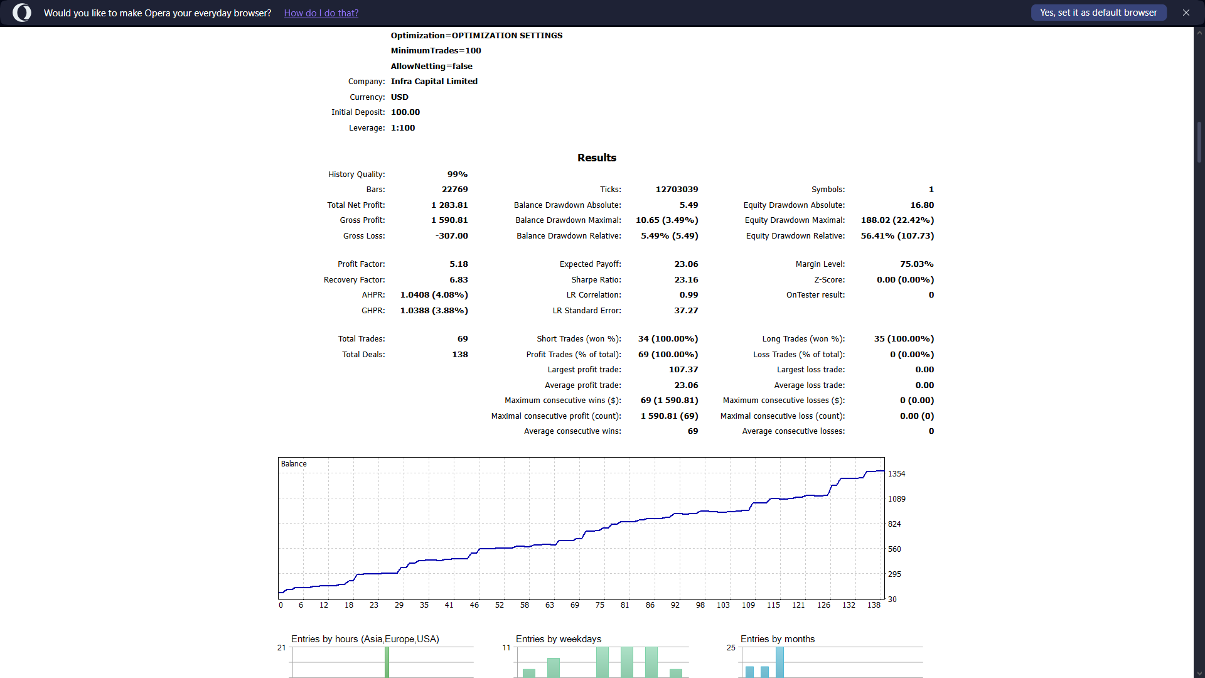The image size is (1205, 678).
Task: Click the tallest bar in Entries by months
Action: [x=779, y=662]
